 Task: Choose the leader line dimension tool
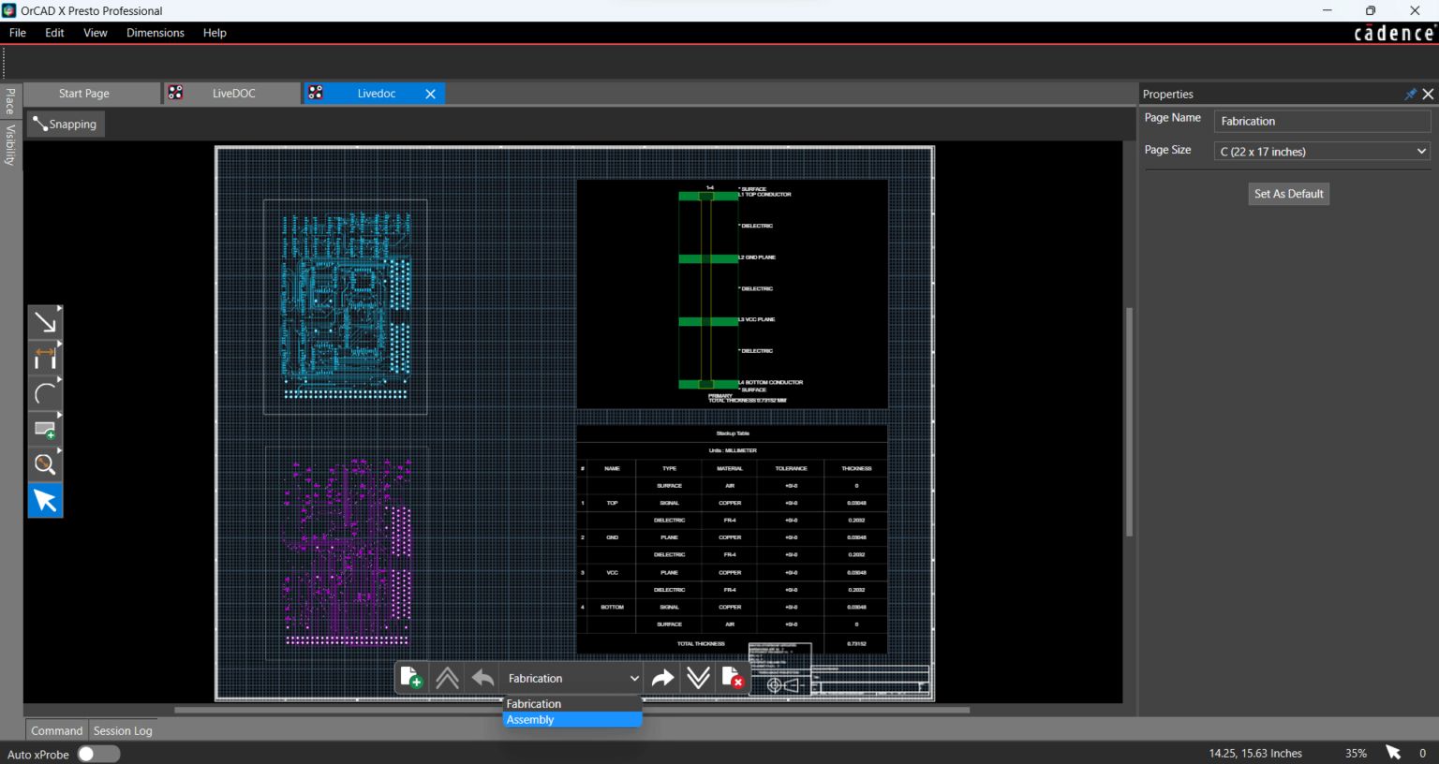(x=44, y=321)
